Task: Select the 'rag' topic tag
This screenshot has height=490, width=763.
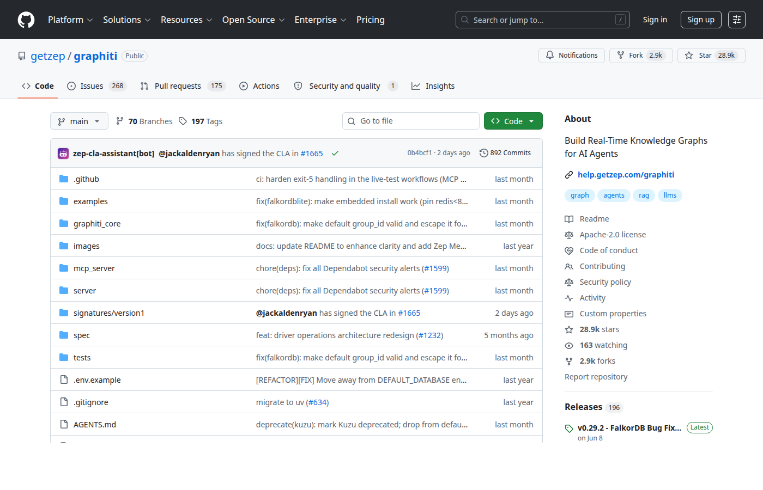Action: coord(644,195)
